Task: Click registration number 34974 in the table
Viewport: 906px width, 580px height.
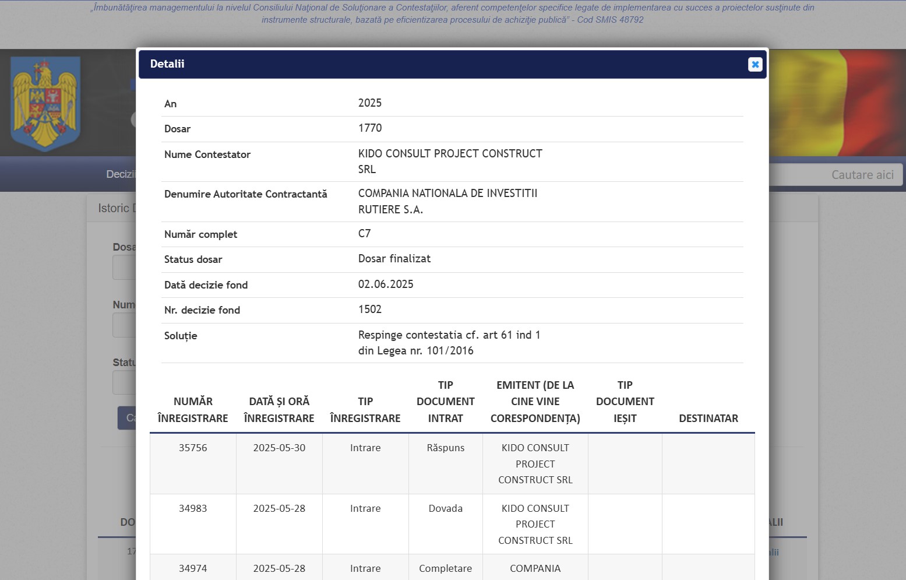Action: pyautogui.click(x=193, y=568)
